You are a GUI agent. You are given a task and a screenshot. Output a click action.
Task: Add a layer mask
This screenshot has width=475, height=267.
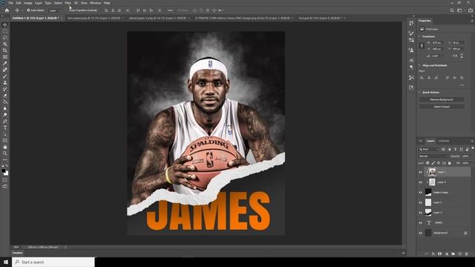click(440, 254)
